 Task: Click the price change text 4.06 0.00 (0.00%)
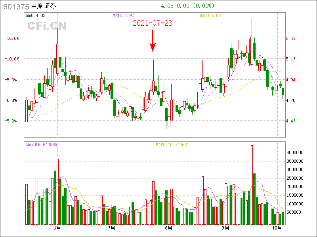tap(187, 6)
